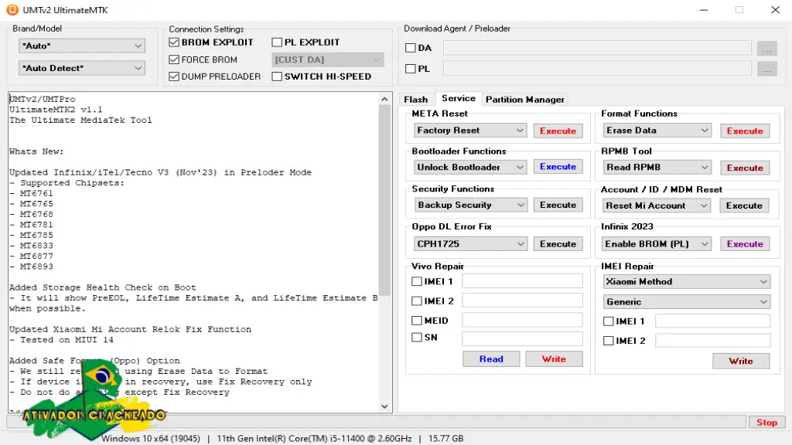The image size is (792, 445).
Task: Execute the Account / ID / MDM Reset
Action: (744, 206)
